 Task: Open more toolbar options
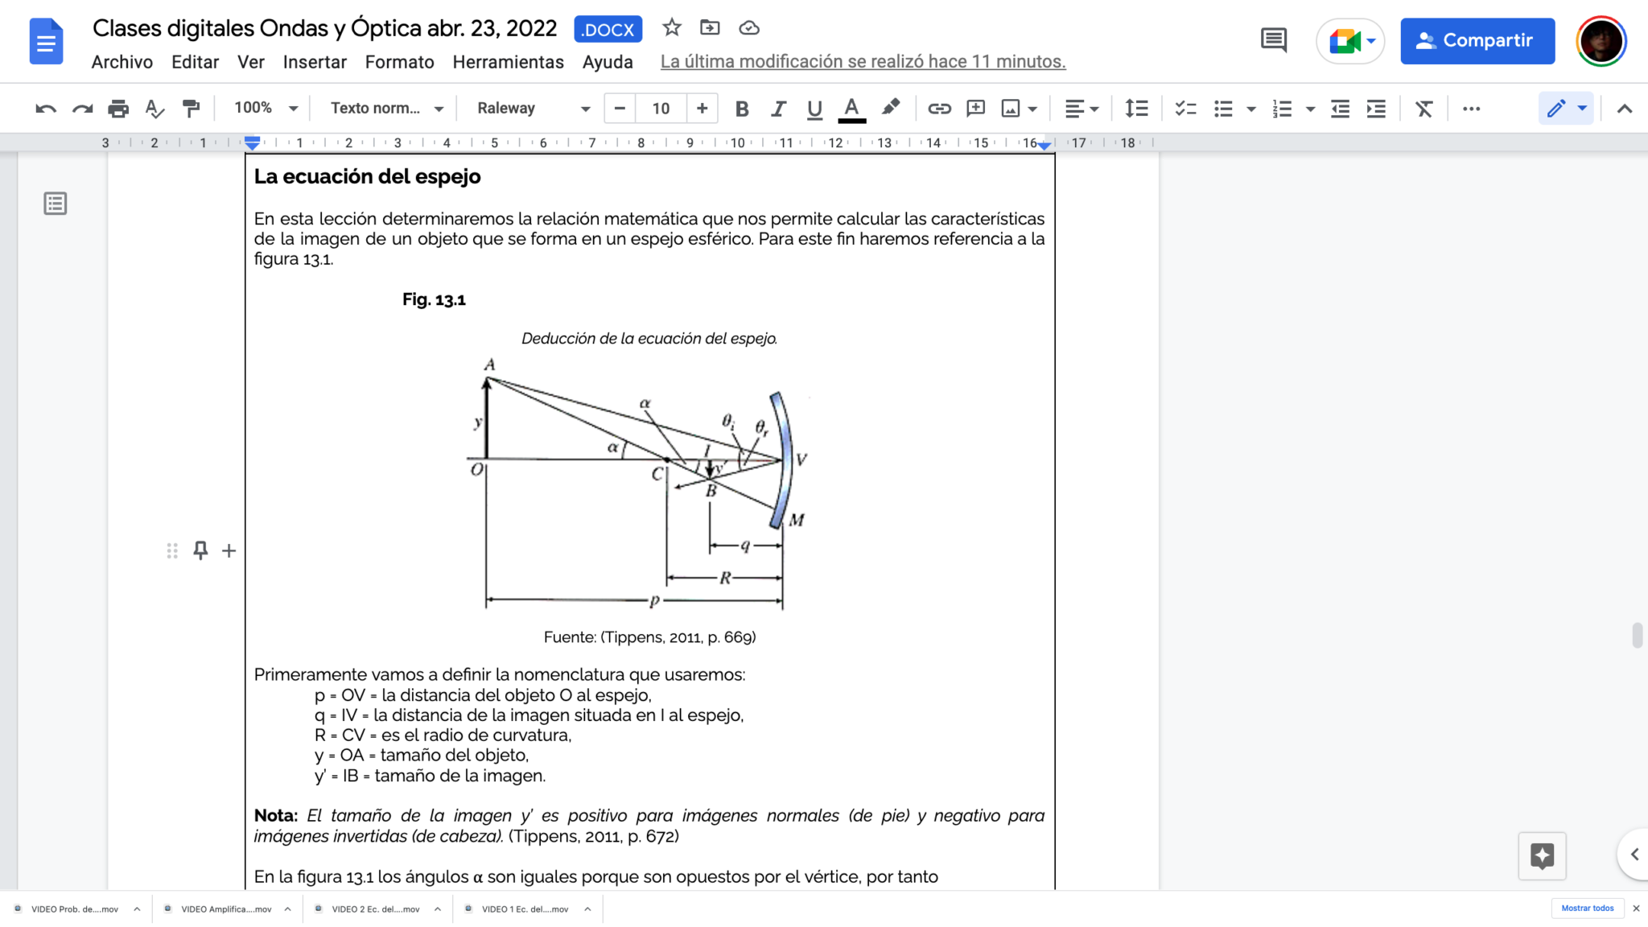(1471, 109)
